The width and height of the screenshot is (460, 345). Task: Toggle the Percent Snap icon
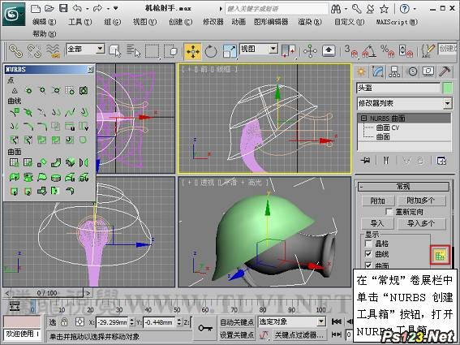pyautogui.click(x=388, y=51)
